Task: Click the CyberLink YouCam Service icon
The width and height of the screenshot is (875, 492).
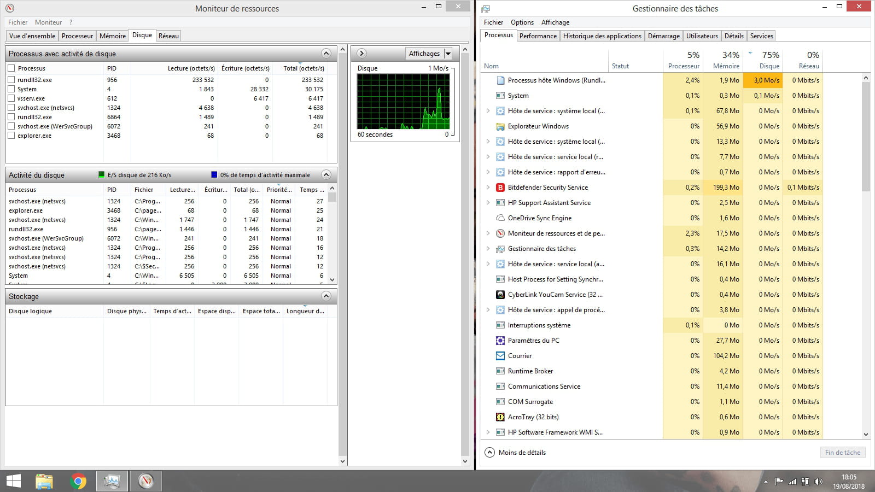Action: click(x=500, y=295)
